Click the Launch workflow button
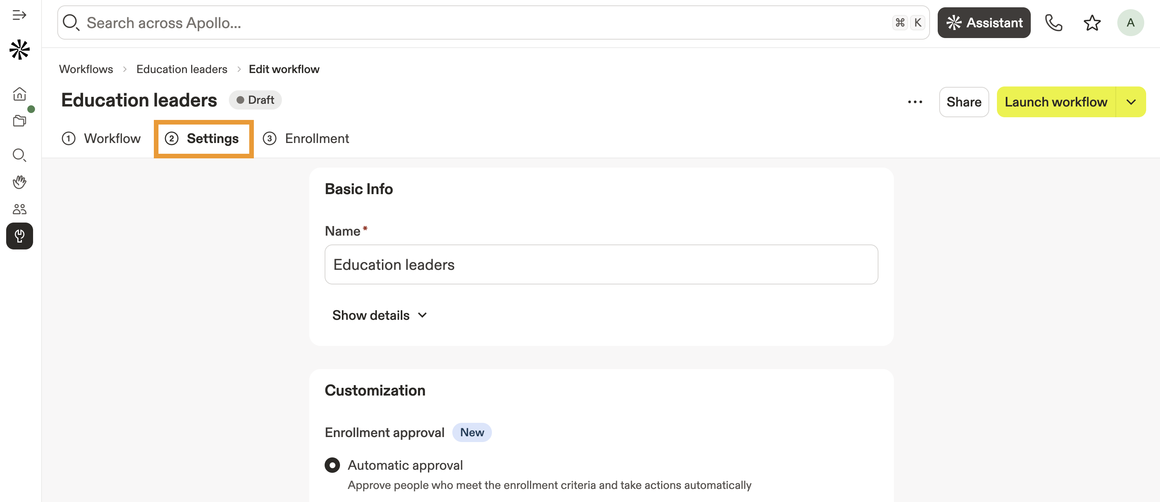Screen dimensions: 1160x502 pos(1055,102)
